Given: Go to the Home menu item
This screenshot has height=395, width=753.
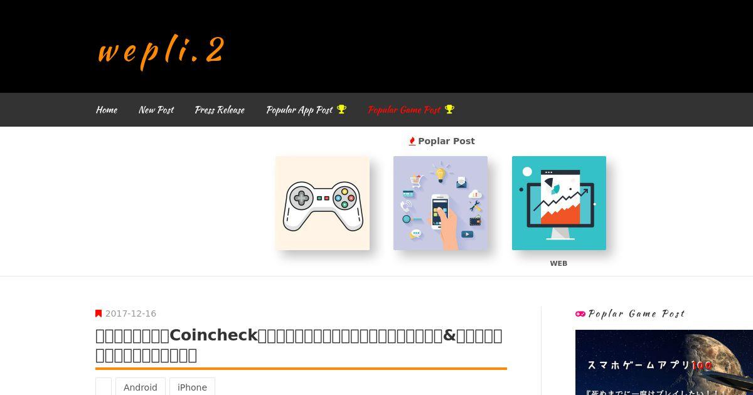Looking at the screenshot, I should point(107,110).
